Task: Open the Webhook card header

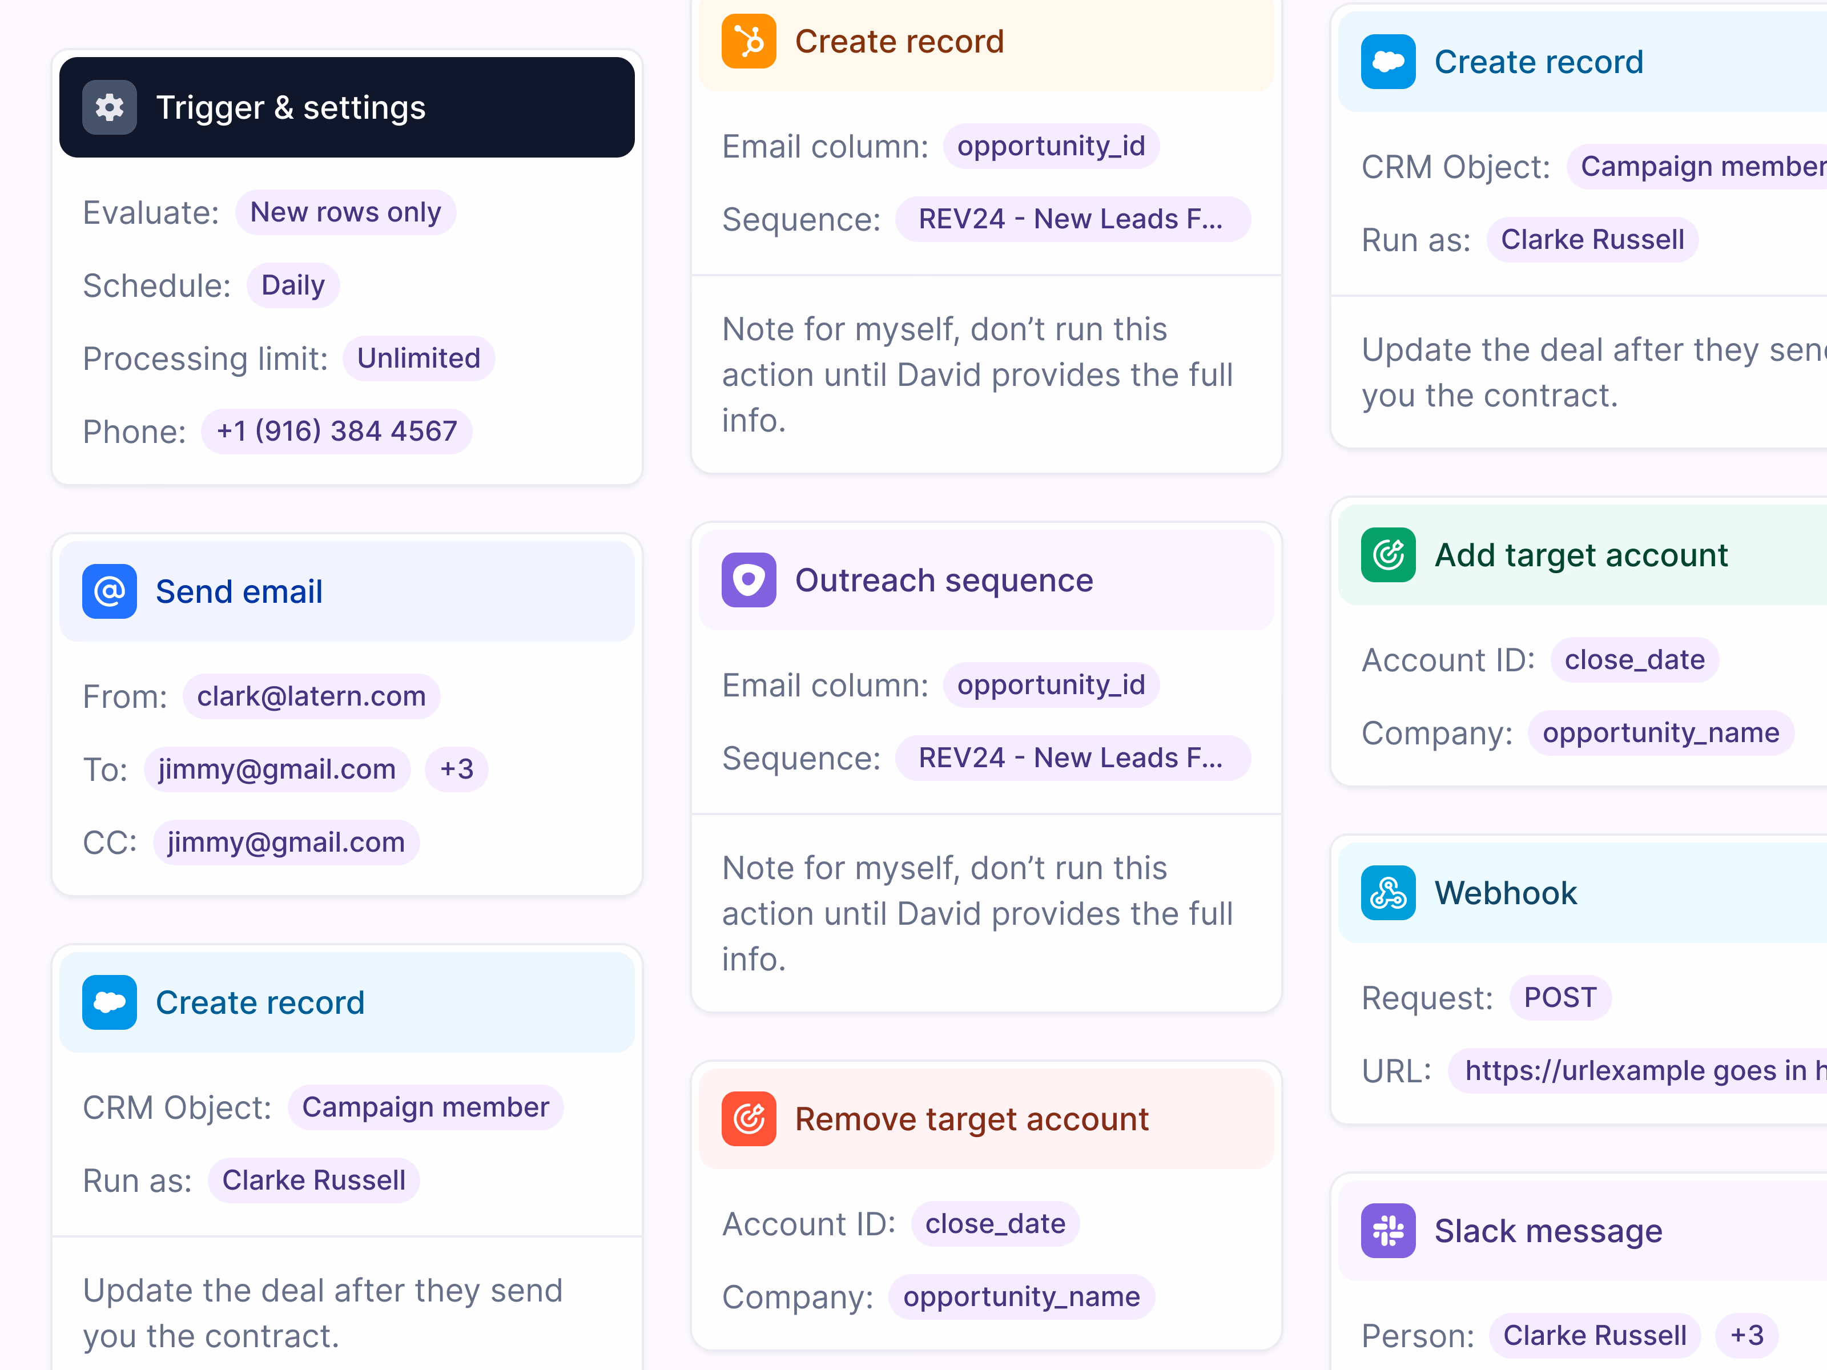Action: click(x=1583, y=893)
